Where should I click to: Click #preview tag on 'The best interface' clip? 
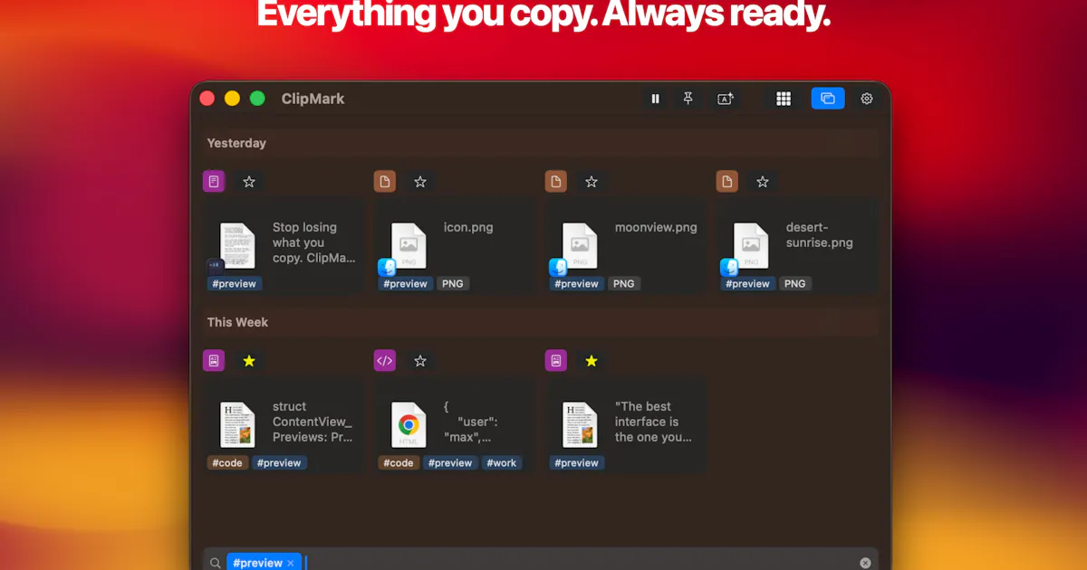(576, 462)
